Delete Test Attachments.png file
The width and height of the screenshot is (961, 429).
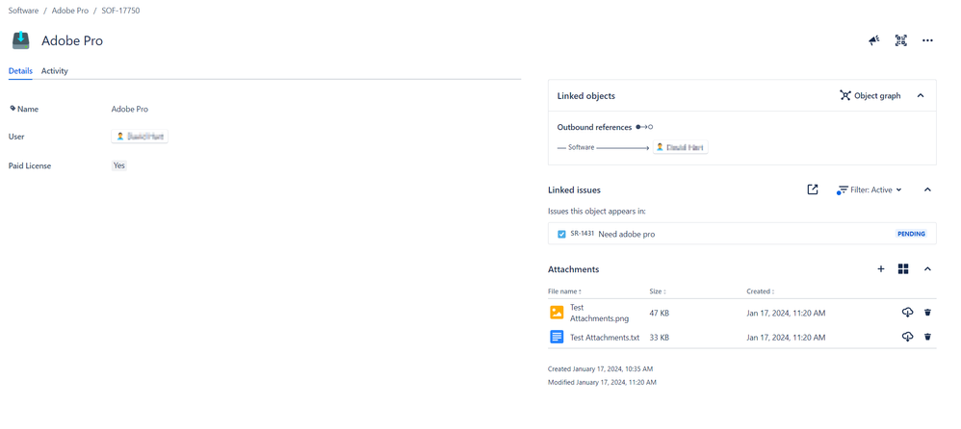click(927, 313)
